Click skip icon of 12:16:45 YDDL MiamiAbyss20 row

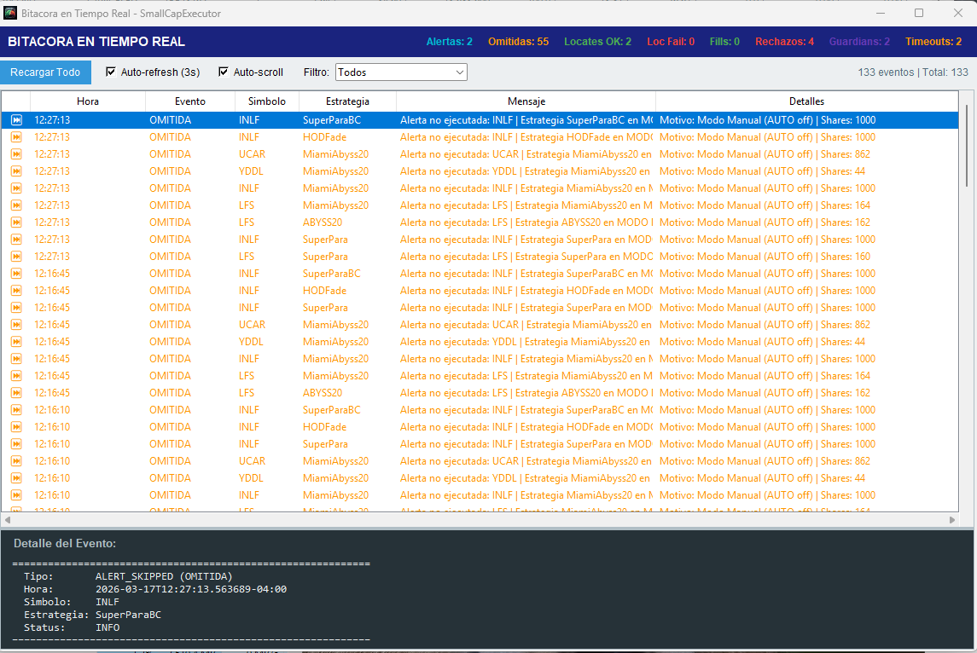[x=16, y=342]
